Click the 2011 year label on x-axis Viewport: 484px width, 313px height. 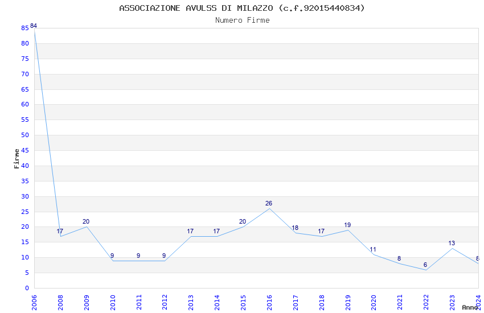(x=138, y=303)
